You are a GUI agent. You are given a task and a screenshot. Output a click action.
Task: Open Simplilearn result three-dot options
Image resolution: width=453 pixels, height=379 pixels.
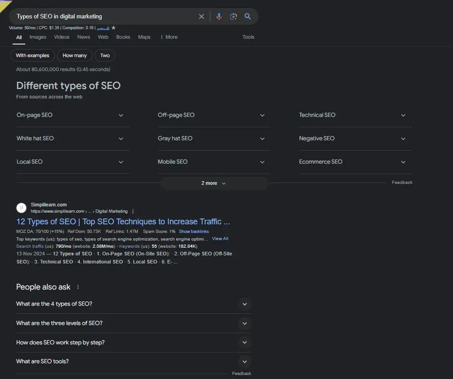click(133, 211)
